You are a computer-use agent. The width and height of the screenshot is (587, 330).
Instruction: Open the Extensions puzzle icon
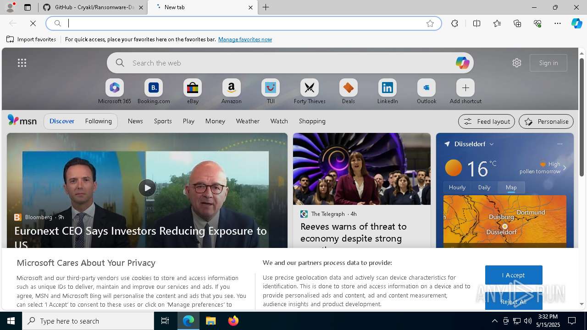tap(454, 23)
